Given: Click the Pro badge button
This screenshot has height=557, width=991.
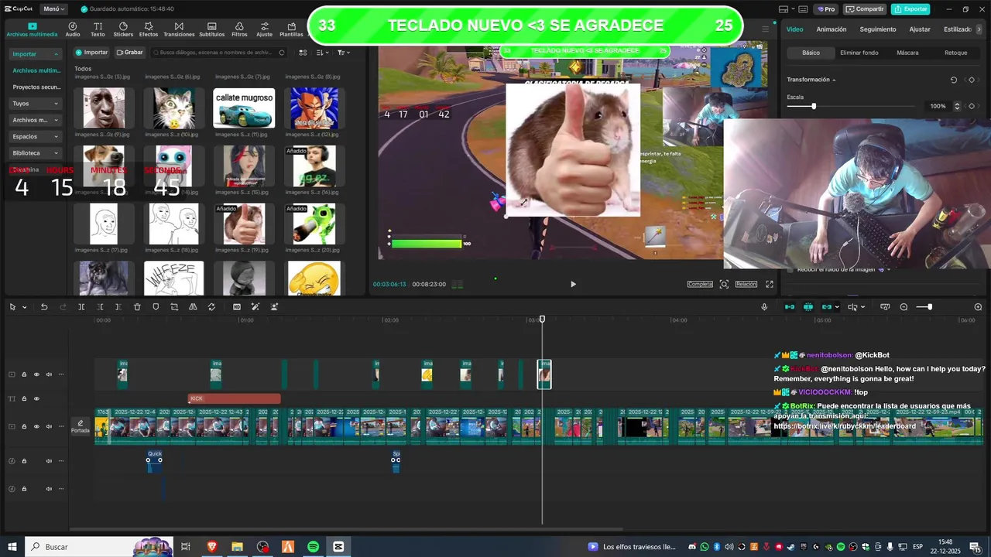Looking at the screenshot, I should coord(826,9).
